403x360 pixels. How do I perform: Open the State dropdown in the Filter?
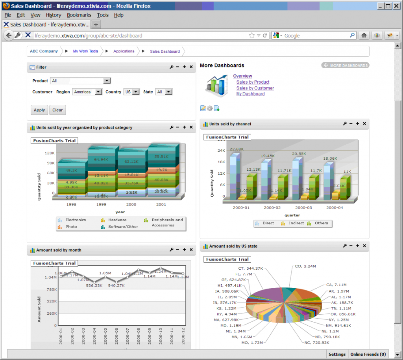(x=168, y=91)
